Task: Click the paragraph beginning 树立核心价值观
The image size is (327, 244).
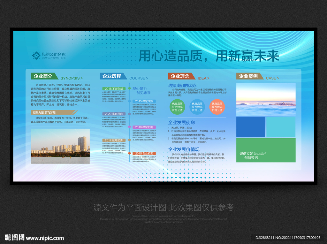Action: [x=60, y=120]
